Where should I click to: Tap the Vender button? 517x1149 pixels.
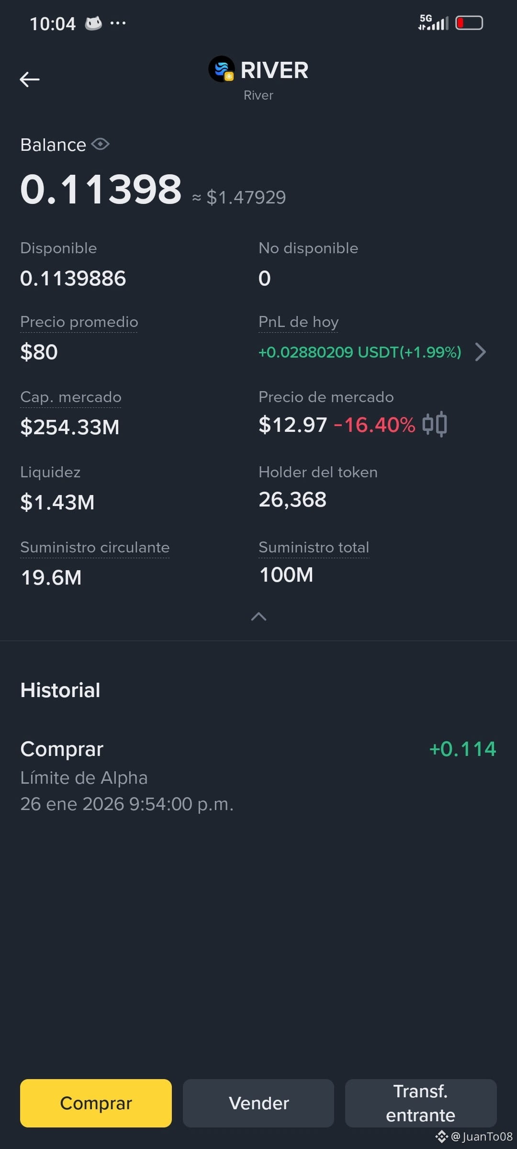pyautogui.click(x=258, y=1103)
